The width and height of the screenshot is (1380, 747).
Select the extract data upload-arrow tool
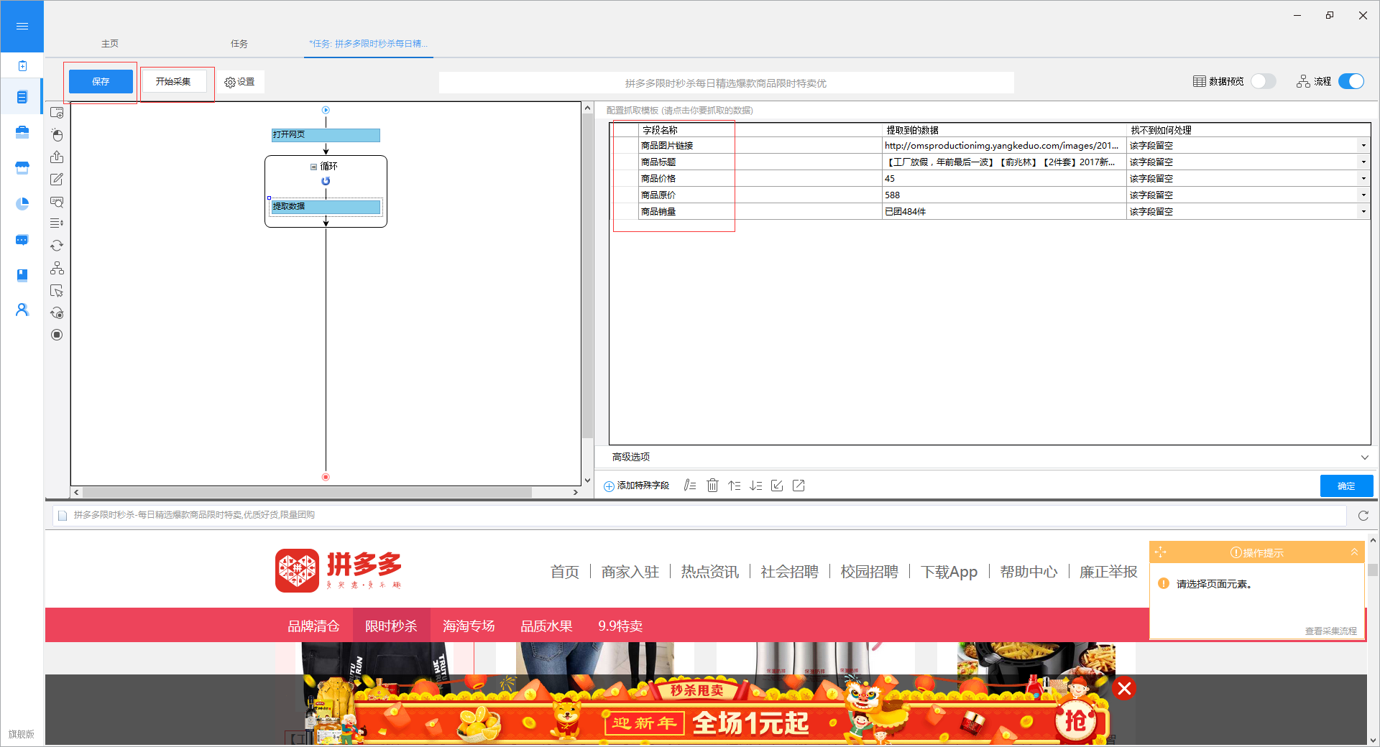(57, 157)
